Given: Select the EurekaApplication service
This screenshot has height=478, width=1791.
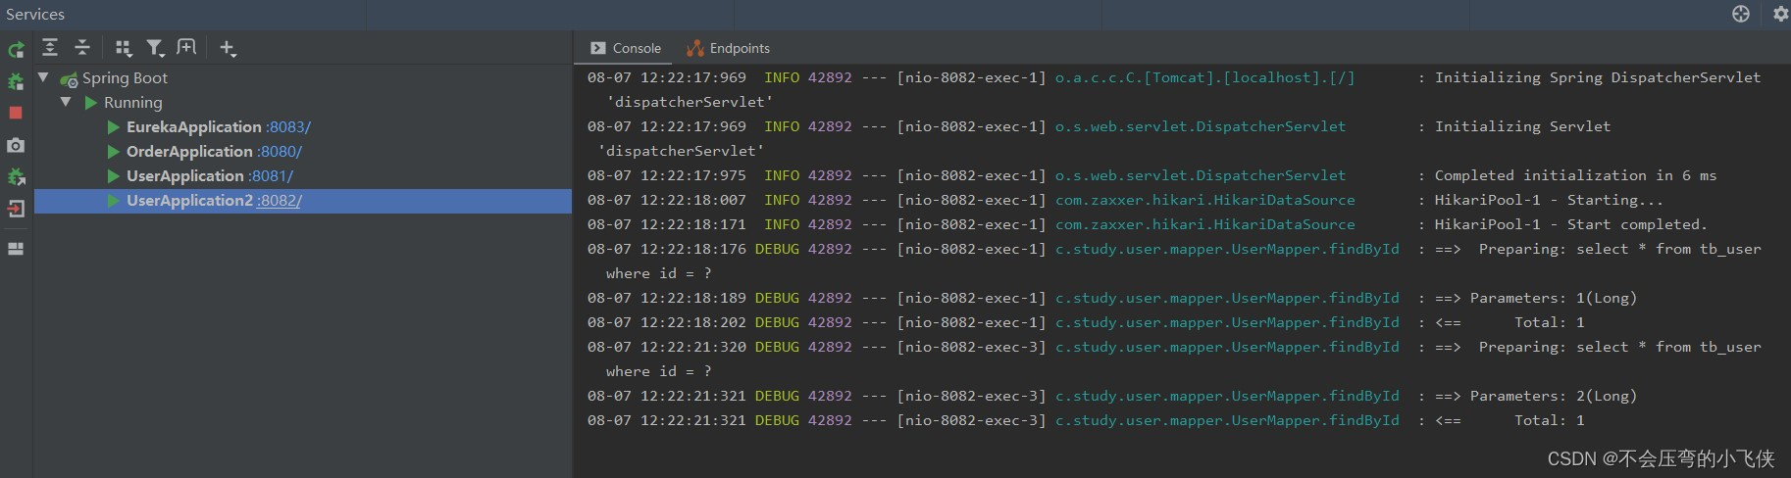Looking at the screenshot, I should click(194, 127).
